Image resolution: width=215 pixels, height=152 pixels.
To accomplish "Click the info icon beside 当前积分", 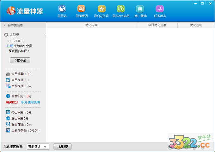I will [x=8, y=96].
